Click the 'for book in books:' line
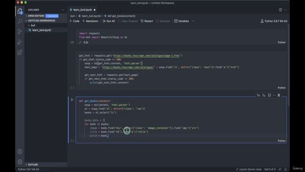The width and height of the screenshot is (305, 172). [97, 124]
